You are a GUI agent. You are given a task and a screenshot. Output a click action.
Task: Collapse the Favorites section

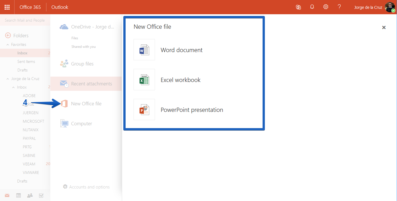8,45
